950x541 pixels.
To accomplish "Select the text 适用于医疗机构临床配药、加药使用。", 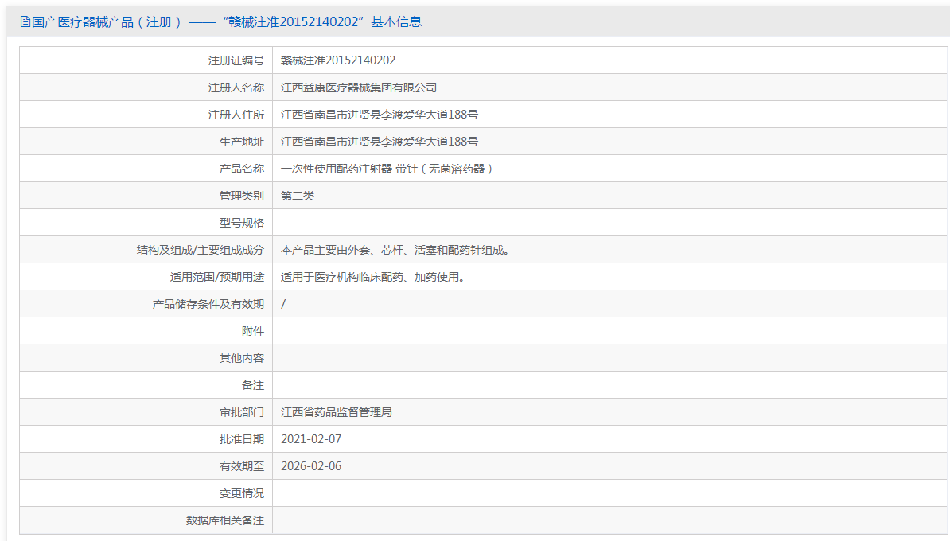I will [375, 277].
